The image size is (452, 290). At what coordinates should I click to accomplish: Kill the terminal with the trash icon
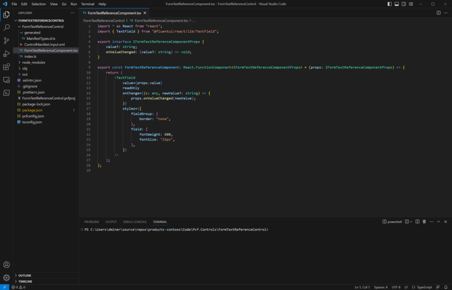point(424,221)
